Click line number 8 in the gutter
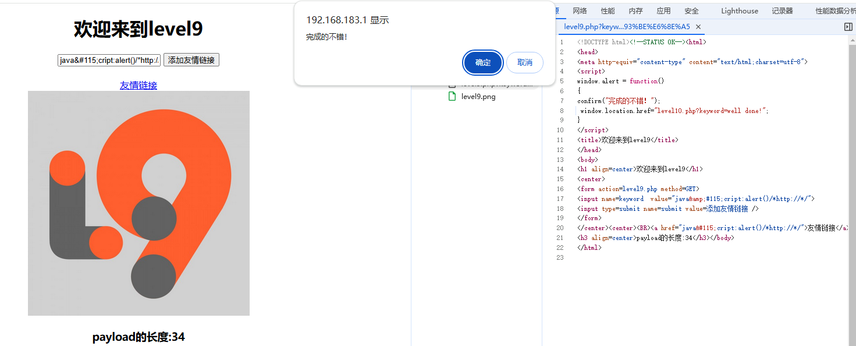The image size is (856, 346). click(x=562, y=111)
